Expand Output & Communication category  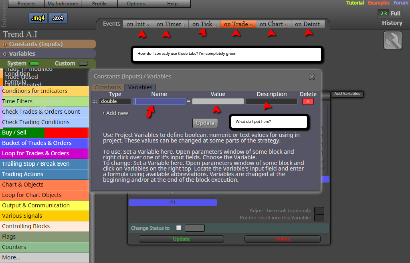pyautogui.click(x=44, y=205)
